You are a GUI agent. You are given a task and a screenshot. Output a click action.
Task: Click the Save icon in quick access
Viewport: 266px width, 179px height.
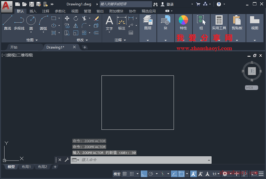(x=32, y=4)
